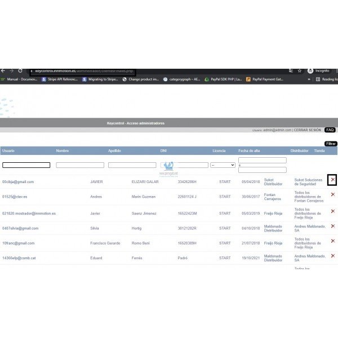This screenshot has width=338, height=338.
Task: Click the Usuario filter input field
Action: coord(26,165)
